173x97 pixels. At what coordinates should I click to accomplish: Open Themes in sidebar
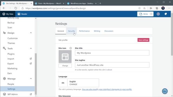[11, 43]
